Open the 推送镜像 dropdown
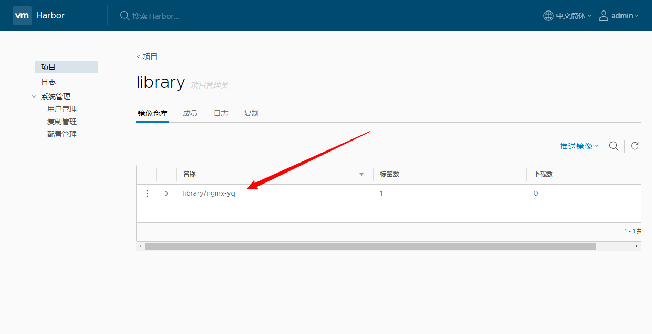 (579, 146)
